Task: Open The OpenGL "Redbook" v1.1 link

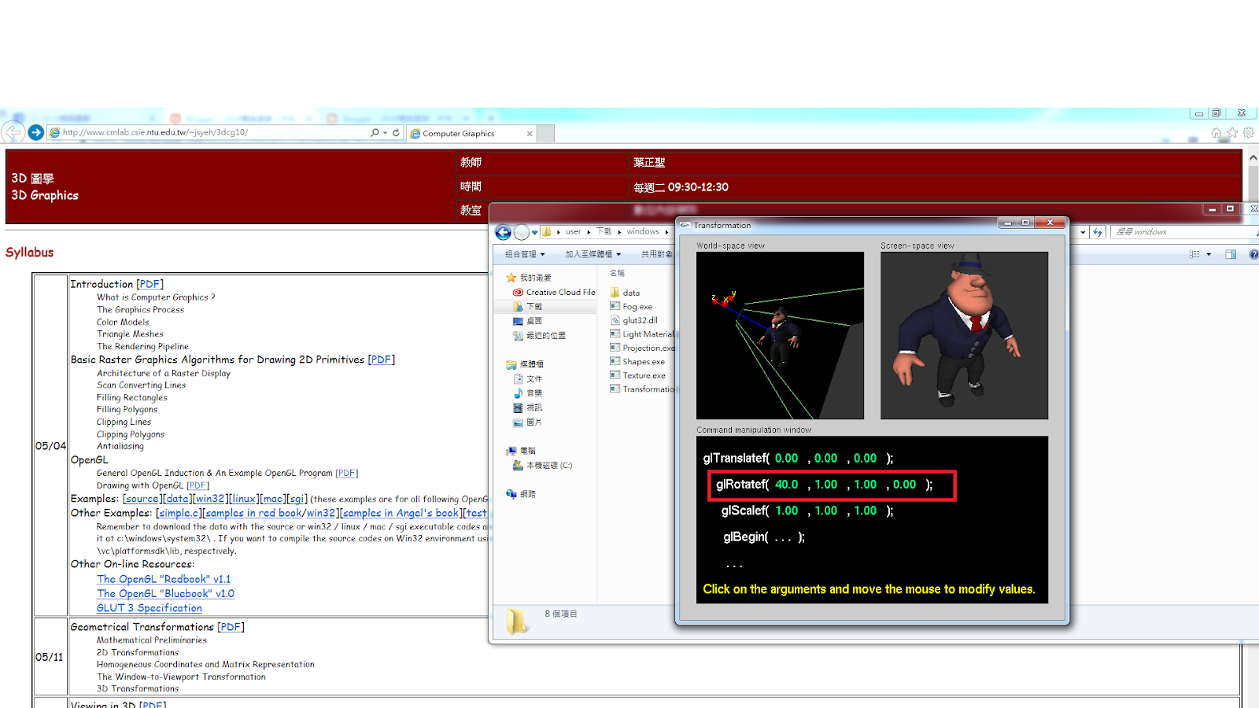Action: tap(164, 579)
